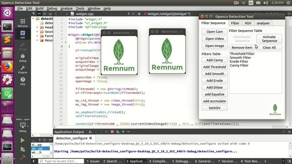Open the 1 Issues output pane

(93, 161)
